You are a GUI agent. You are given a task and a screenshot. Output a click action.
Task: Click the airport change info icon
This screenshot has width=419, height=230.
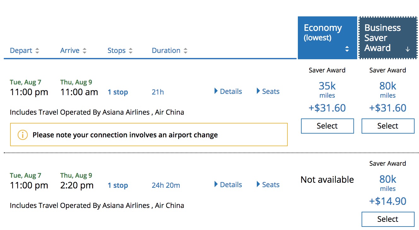pyautogui.click(x=22, y=135)
